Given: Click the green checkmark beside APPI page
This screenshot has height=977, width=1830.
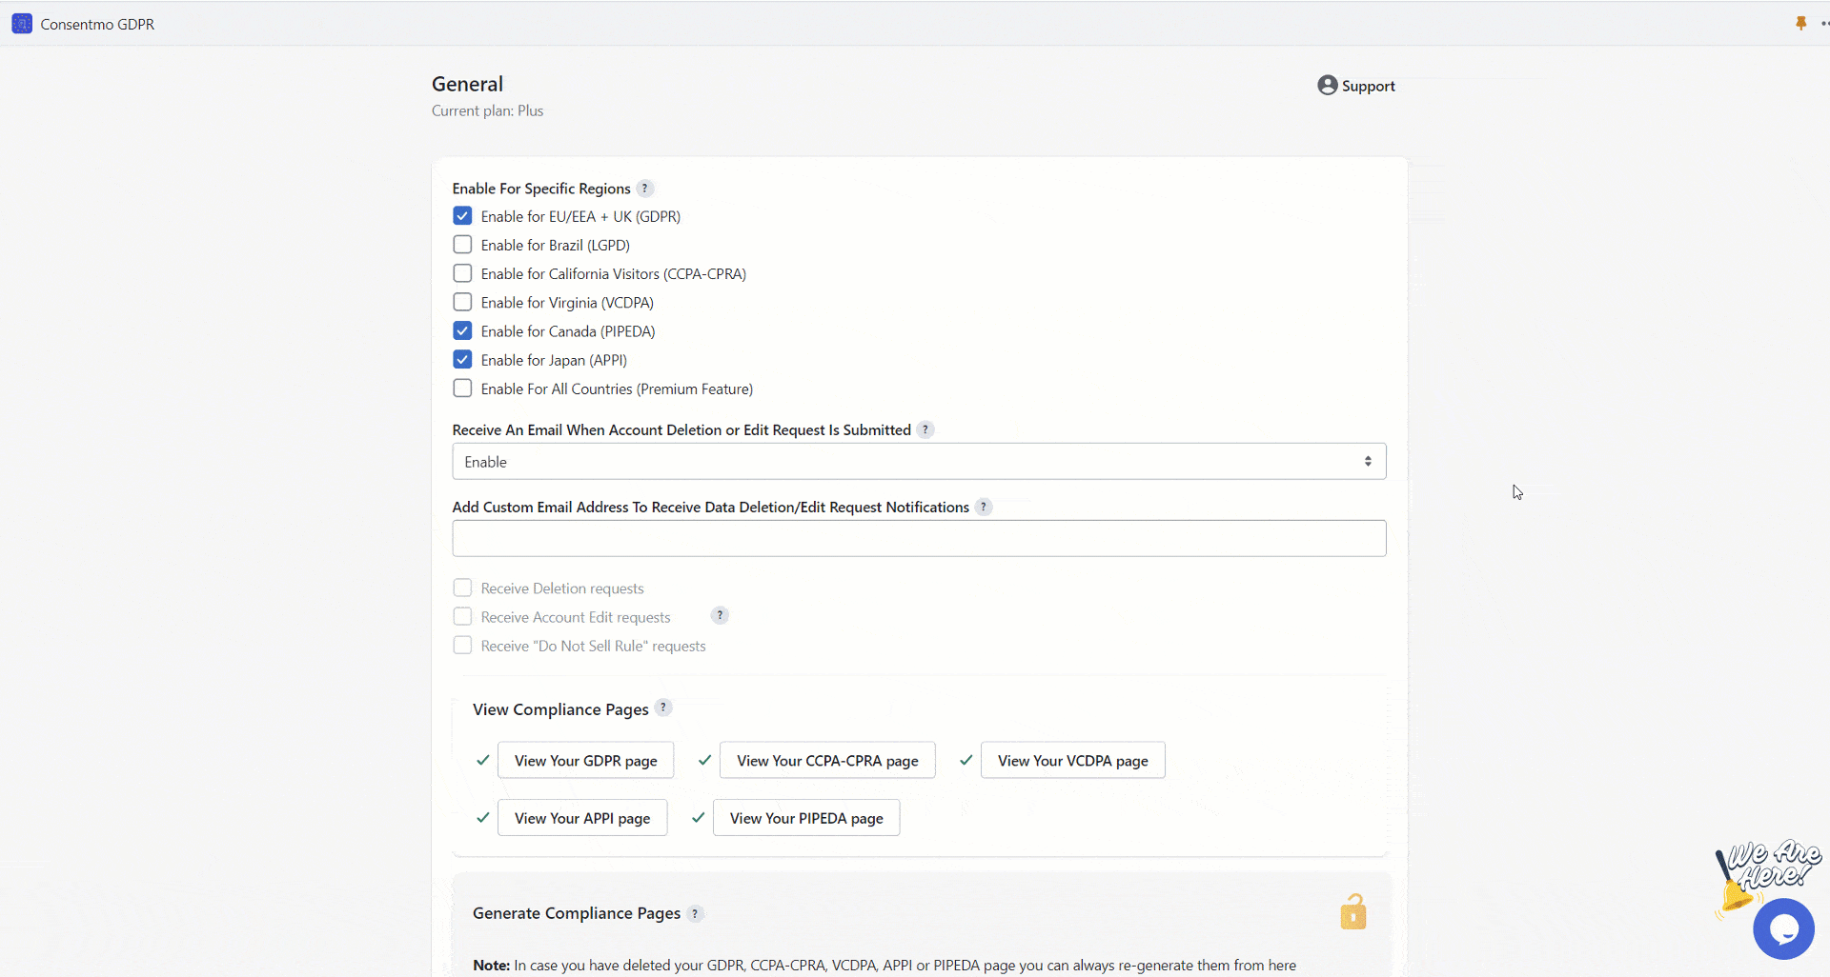Looking at the screenshot, I should click(x=483, y=817).
